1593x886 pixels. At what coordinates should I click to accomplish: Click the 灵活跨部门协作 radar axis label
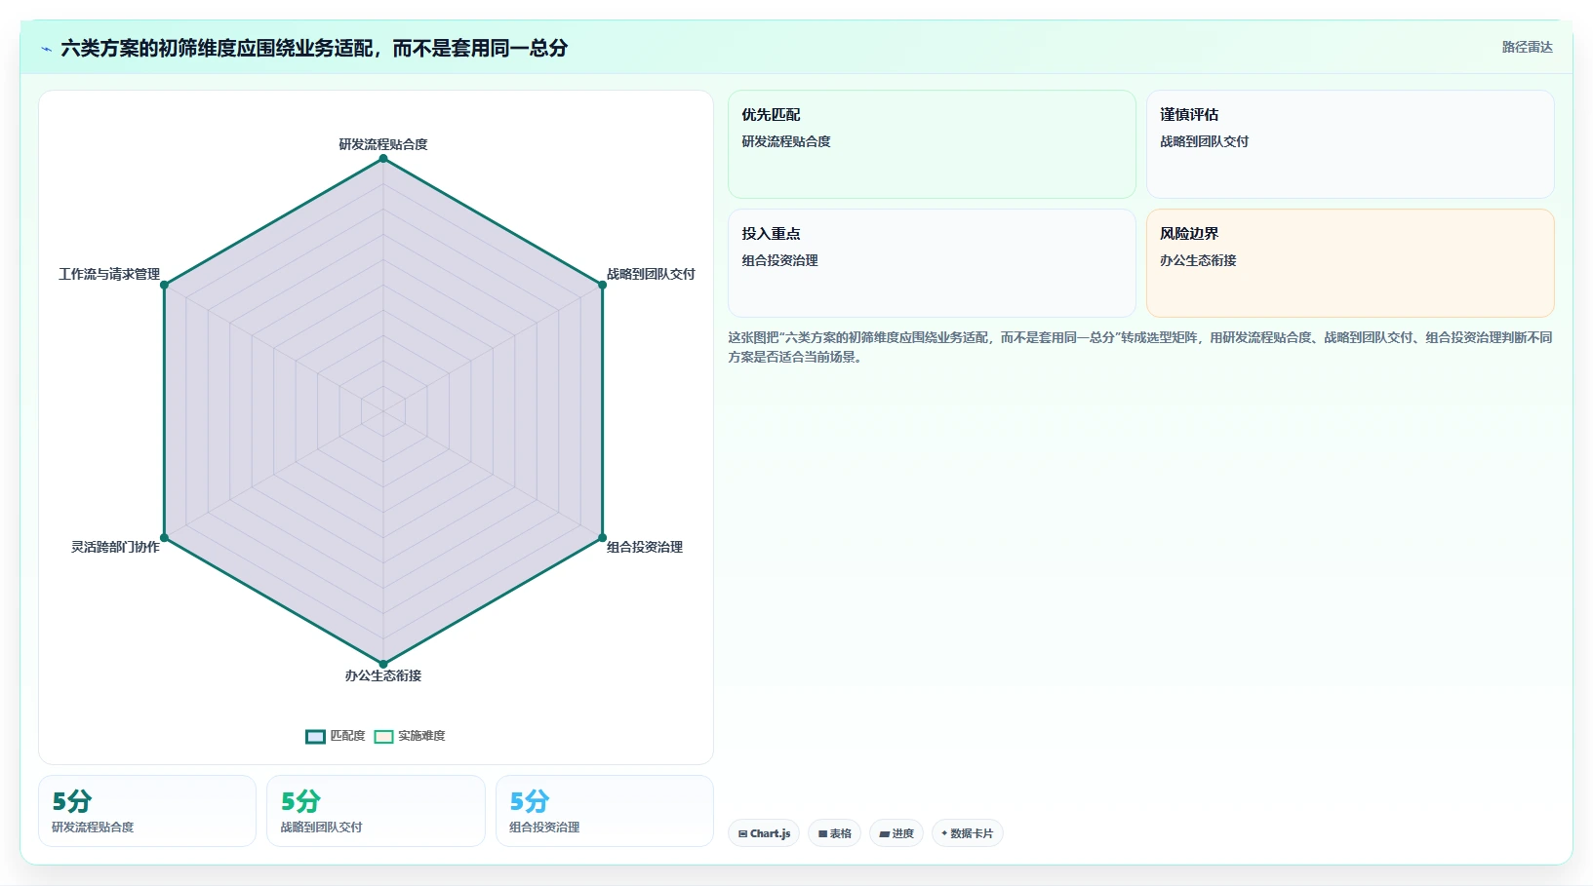click(x=115, y=547)
